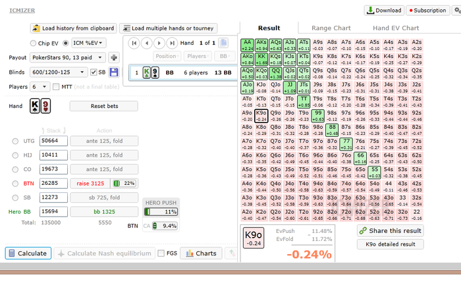The image size is (461, 281).
Task: Select hand 1 row with 13 BB
Action: 183,72
